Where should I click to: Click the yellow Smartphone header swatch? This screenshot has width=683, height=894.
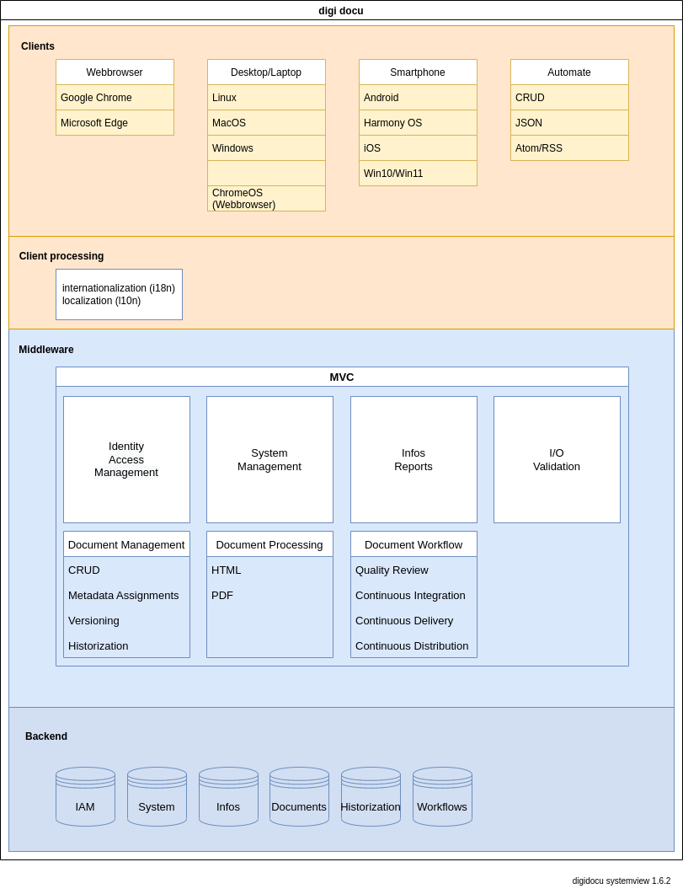(418, 72)
